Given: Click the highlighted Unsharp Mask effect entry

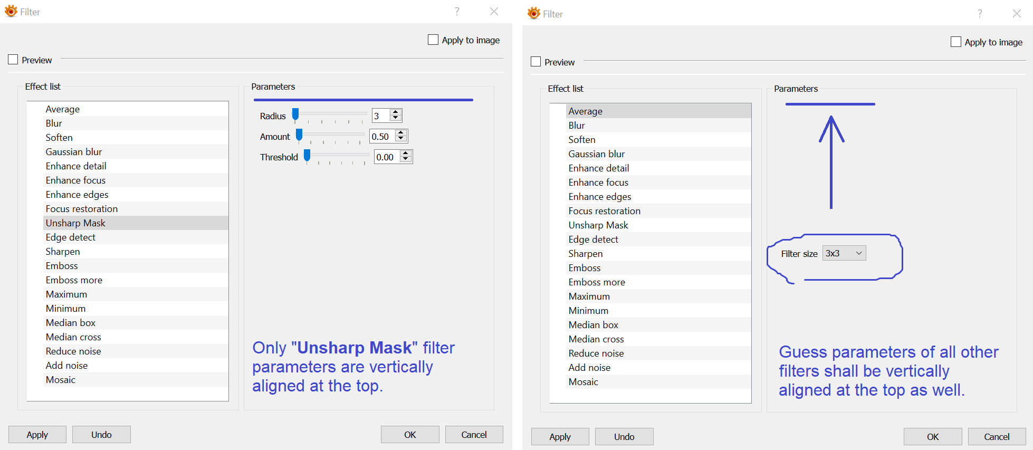Looking at the screenshot, I should click(x=136, y=223).
